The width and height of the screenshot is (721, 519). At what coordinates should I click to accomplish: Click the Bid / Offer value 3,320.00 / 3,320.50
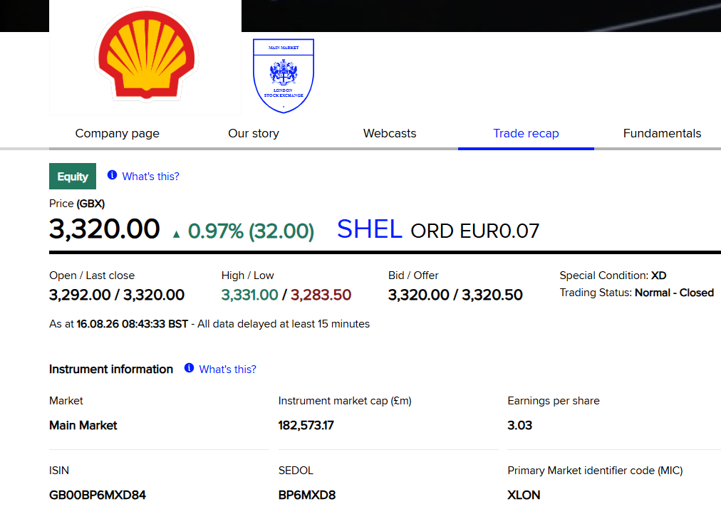click(455, 295)
